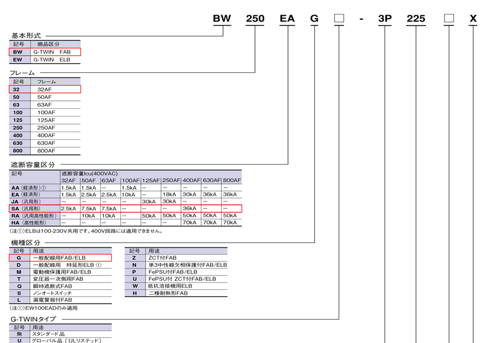Select the Q '瞬時遮断式FAB' row
483x343 pixels.
click(61, 286)
